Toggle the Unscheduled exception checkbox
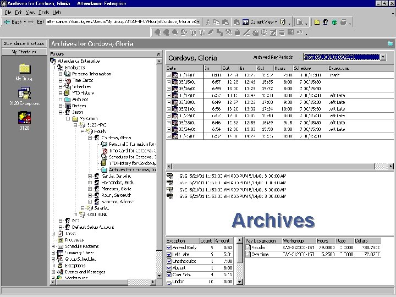396x297 pixels. point(169,261)
